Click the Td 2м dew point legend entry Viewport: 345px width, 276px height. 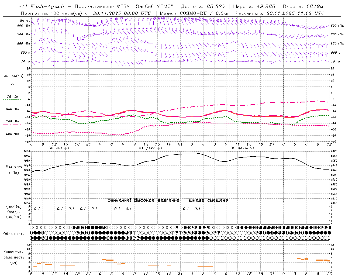[x=12, y=96]
